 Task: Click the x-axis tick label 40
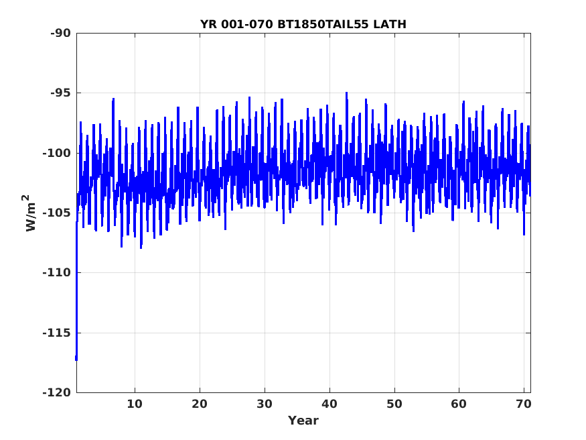click(329, 404)
